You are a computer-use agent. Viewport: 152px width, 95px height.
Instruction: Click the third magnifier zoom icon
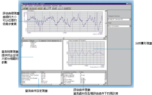[35, 8]
